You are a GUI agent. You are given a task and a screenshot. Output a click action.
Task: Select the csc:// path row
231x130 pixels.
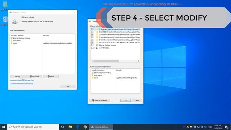(x=119, y=43)
